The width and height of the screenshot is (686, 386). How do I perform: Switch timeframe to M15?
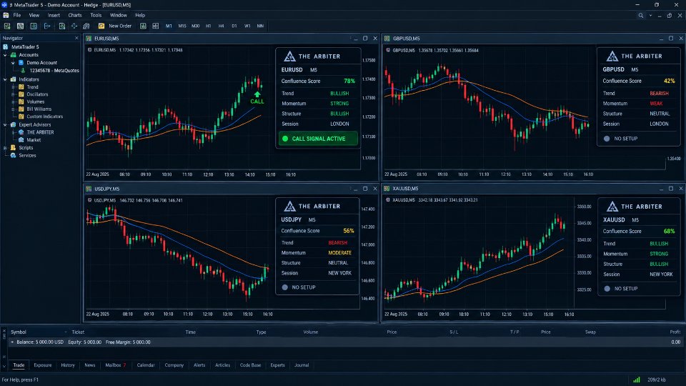tap(182, 26)
